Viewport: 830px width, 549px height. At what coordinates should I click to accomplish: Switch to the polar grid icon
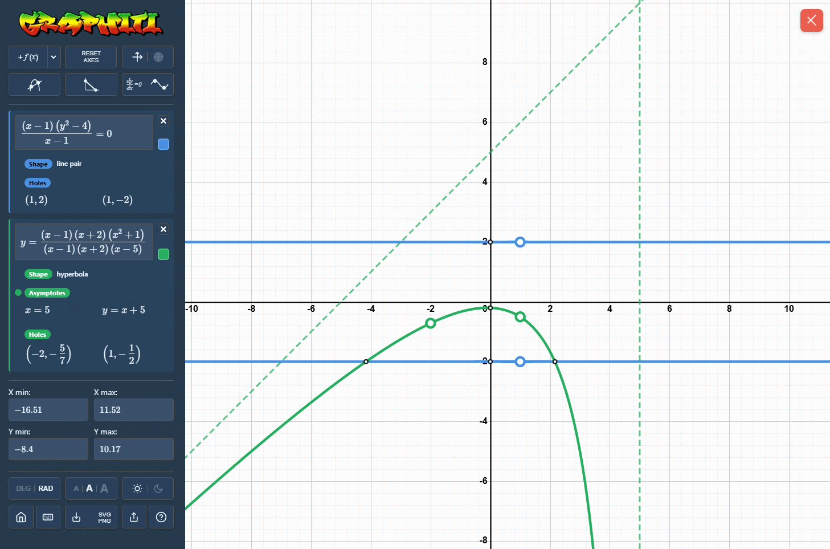[158, 57]
